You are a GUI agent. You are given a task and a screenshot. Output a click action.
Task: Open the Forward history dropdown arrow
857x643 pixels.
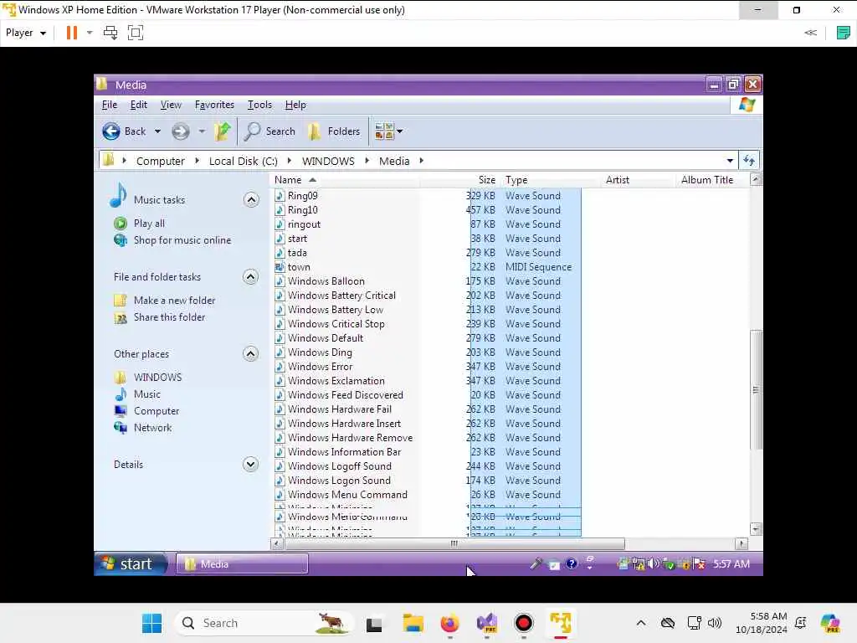pos(202,131)
